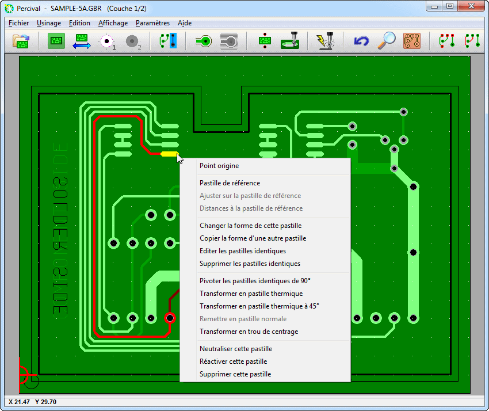Select the pad 1 reference icon
Screen dimensions: 489x411
coord(107,41)
